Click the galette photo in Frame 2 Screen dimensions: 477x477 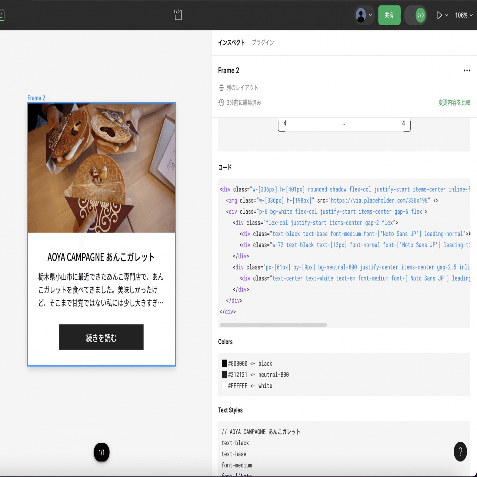(x=101, y=168)
